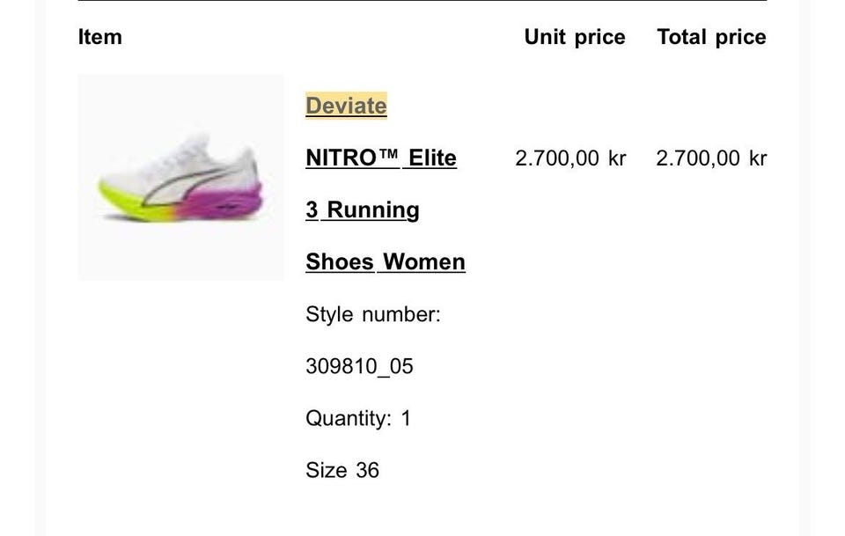
Task: Click the "Style number:" label
Action: (372, 314)
